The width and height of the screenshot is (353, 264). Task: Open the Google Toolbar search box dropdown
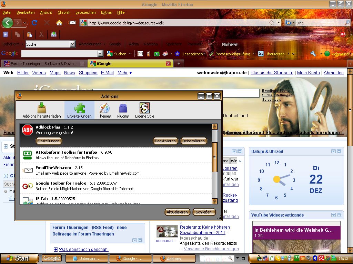click(100, 54)
